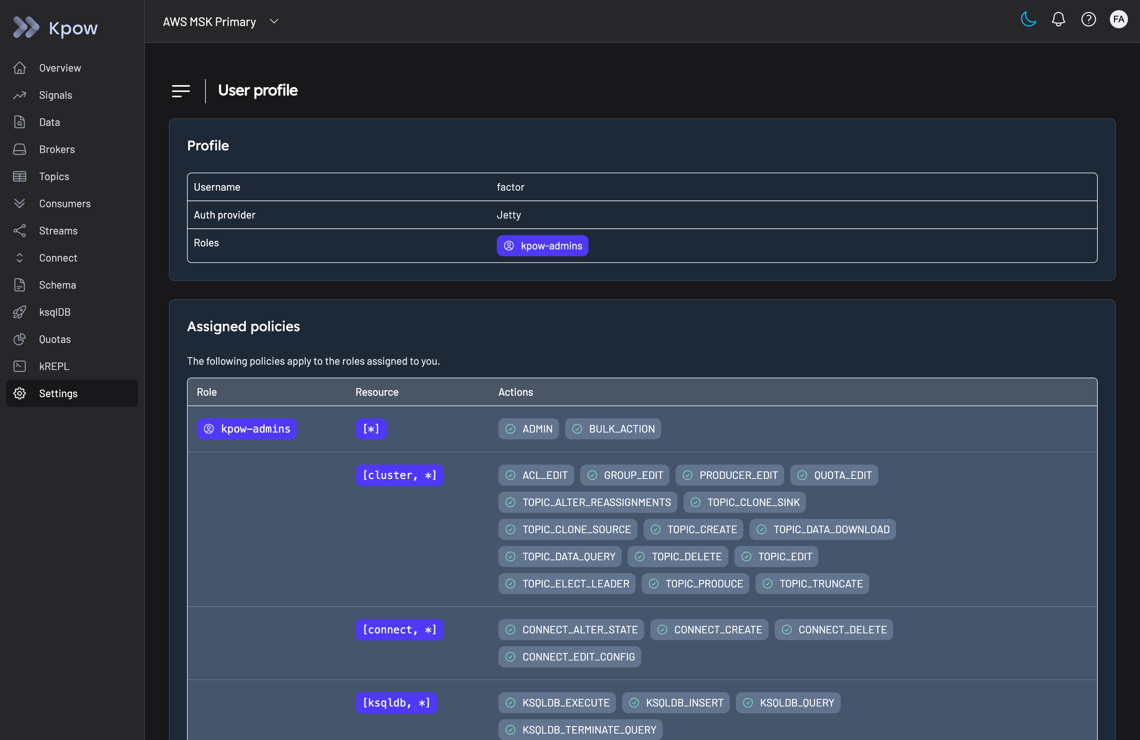Expand the AWS MSK Primary cluster dropdown
This screenshot has width=1140, height=740.
coord(221,21)
